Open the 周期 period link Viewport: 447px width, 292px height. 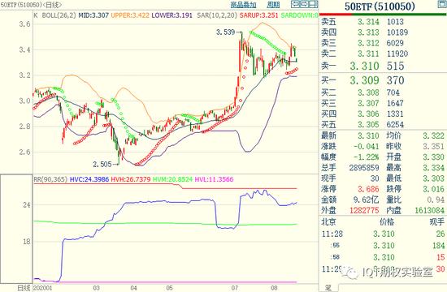click(x=273, y=5)
